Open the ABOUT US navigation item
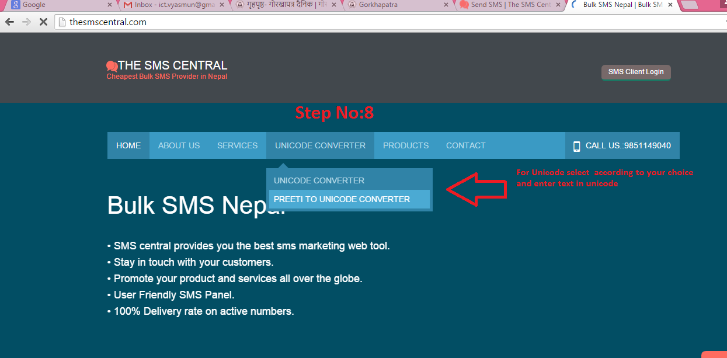Image resolution: width=727 pixels, height=358 pixels. (179, 145)
